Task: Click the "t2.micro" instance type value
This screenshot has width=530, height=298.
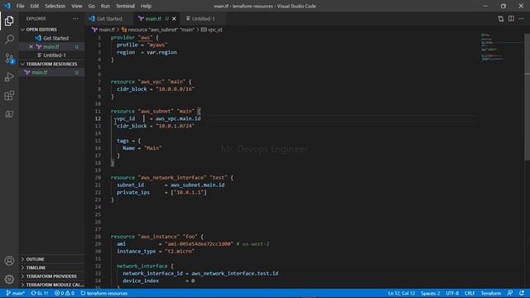Action: tap(179, 252)
